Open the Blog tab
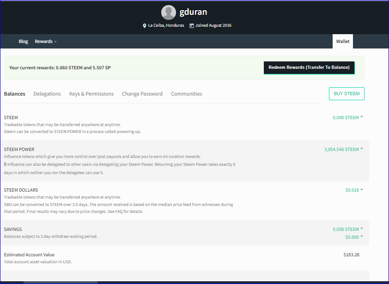Screen dimensions: 389x284 tap(23, 42)
